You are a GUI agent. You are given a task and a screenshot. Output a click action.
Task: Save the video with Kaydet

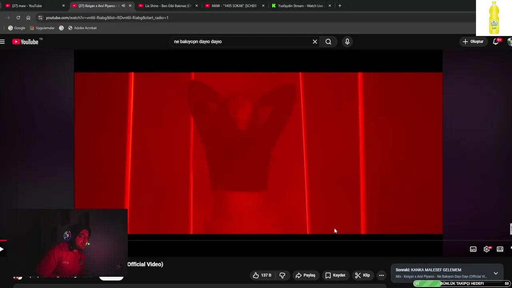[x=335, y=275]
